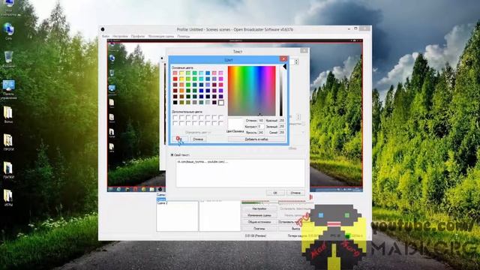This screenshot has width=480, height=270.
Task: Click Отмена in the Цвет color dialog
Action: [x=198, y=139]
